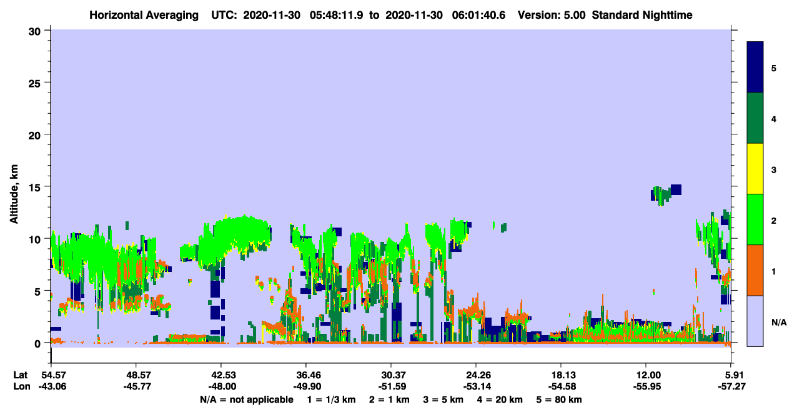Click the dark blue colorbar segment labeled 5
This screenshot has width=812, height=417.
tap(755, 68)
